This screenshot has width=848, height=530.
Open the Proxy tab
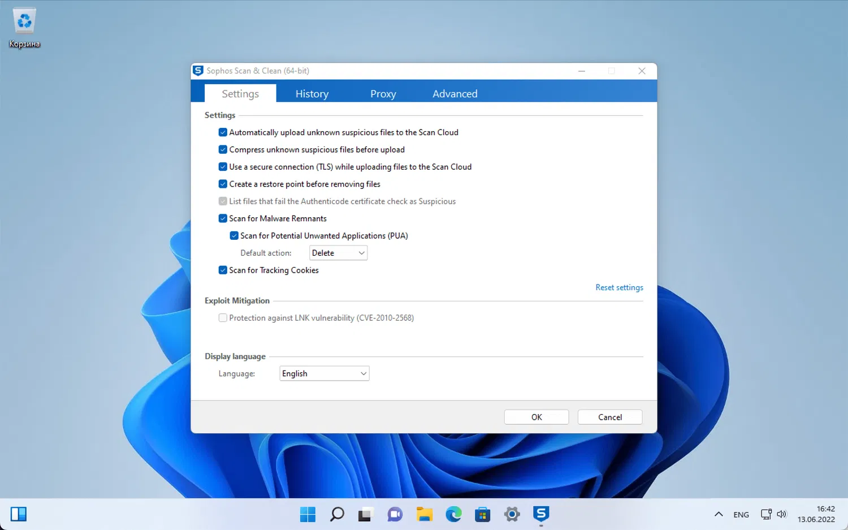pos(383,94)
